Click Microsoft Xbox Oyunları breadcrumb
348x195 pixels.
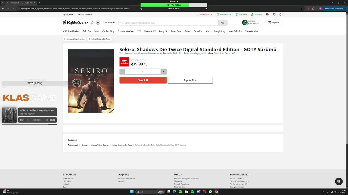click(100, 145)
